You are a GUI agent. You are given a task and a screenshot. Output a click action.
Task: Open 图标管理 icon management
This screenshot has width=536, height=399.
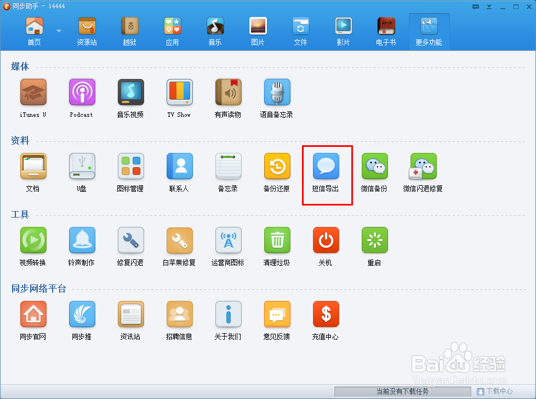pos(130,166)
